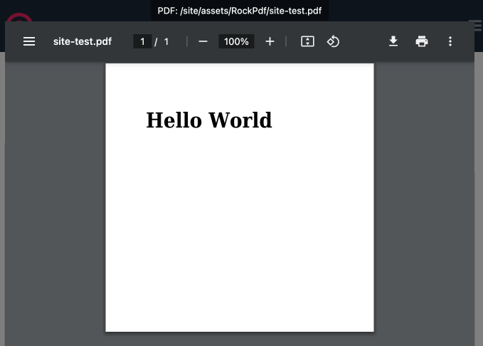Click the zoom in plus button

tap(270, 41)
